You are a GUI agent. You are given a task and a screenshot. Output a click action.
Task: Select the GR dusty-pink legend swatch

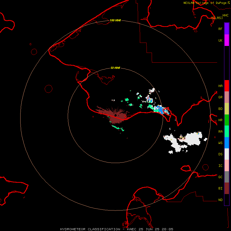pos(227,97)
